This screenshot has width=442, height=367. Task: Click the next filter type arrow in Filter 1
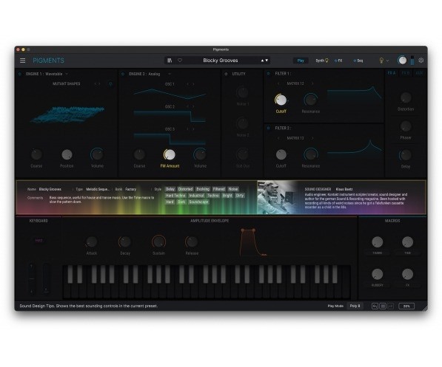click(x=312, y=83)
